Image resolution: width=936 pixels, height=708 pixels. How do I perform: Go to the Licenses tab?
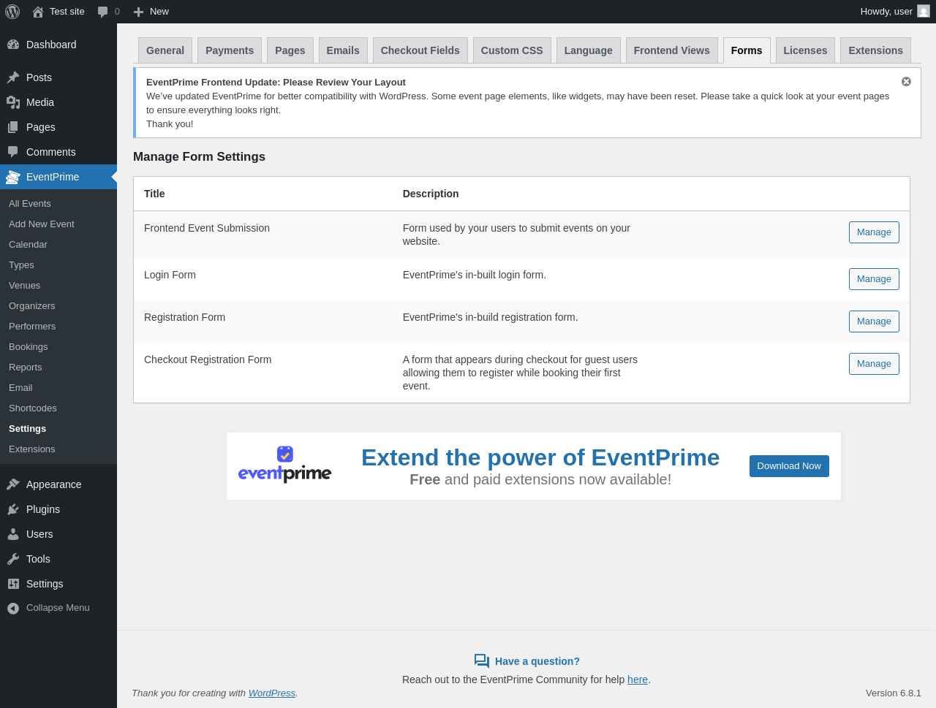pos(805,50)
